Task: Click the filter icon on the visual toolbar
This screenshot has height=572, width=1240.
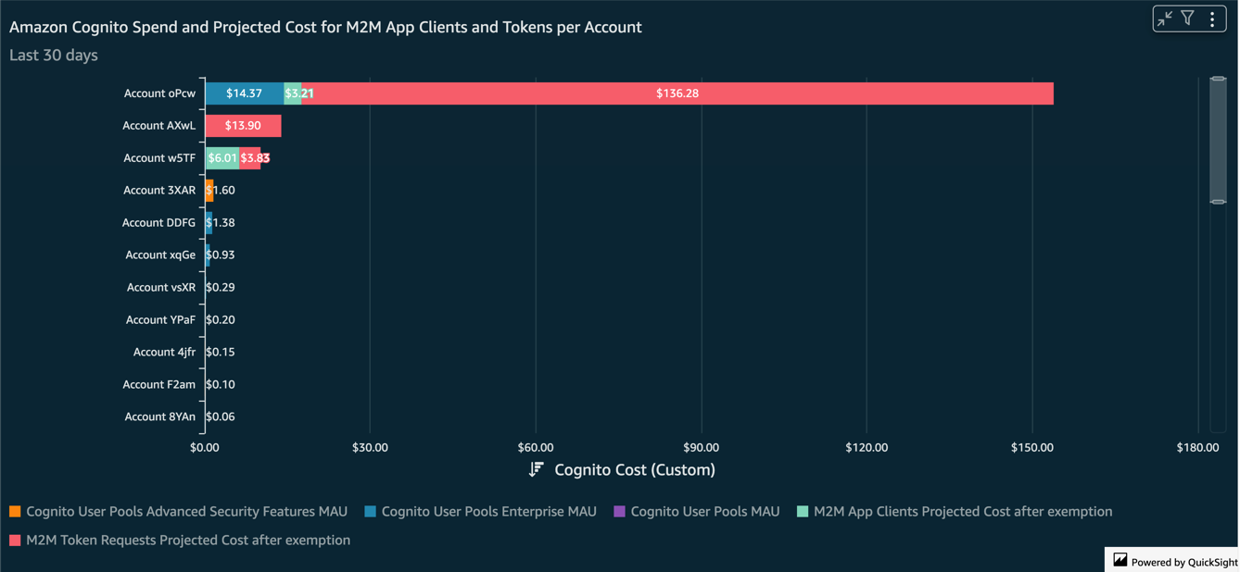Action: pos(1187,18)
